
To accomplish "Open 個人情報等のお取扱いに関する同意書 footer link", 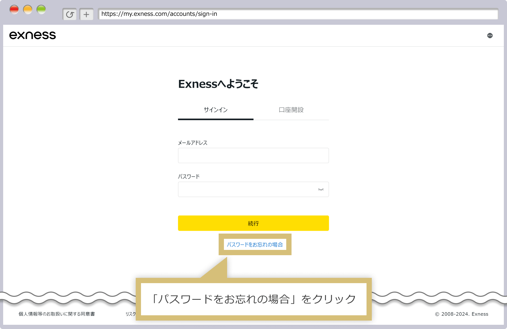I will 57,314.
